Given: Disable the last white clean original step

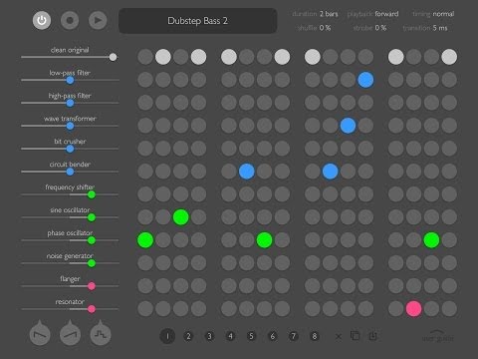Looking at the screenshot, I should click(x=449, y=57).
